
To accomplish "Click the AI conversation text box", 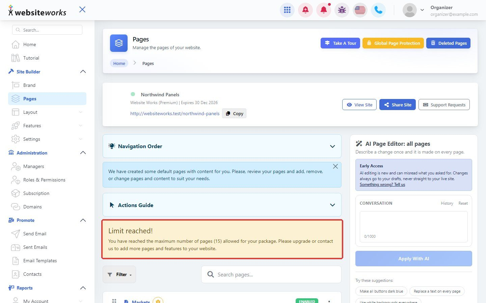I will 414,227.
